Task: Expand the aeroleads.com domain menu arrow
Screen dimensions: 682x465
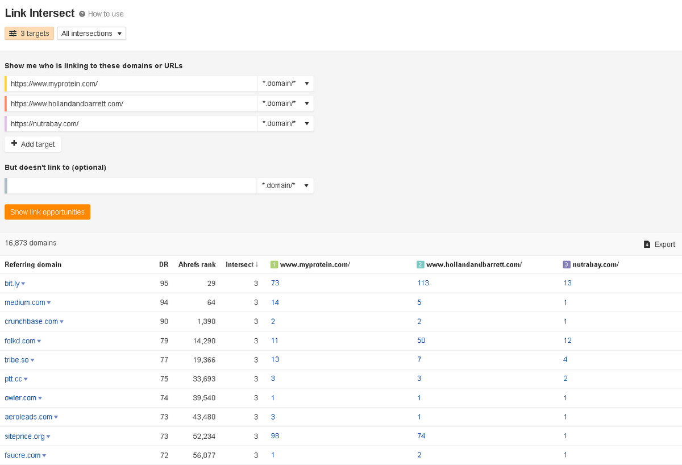Action: (x=56, y=417)
